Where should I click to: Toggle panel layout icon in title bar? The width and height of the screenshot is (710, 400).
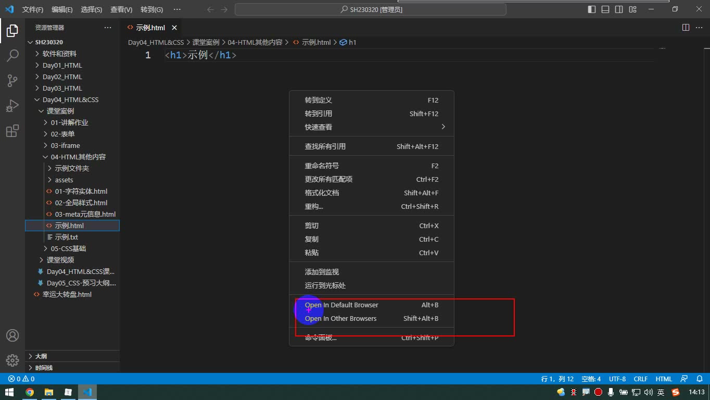tap(605, 9)
